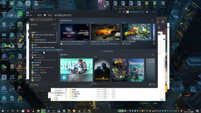Viewport: 201px width, 113px height.
Task: Select Poolians in the library list
Action: point(39,70)
